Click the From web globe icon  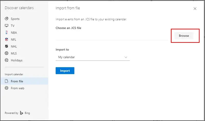point(7,88)
